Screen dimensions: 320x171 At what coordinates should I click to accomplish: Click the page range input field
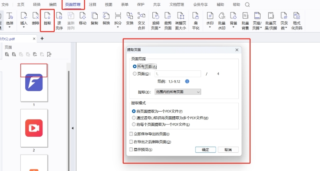[178, 74]
